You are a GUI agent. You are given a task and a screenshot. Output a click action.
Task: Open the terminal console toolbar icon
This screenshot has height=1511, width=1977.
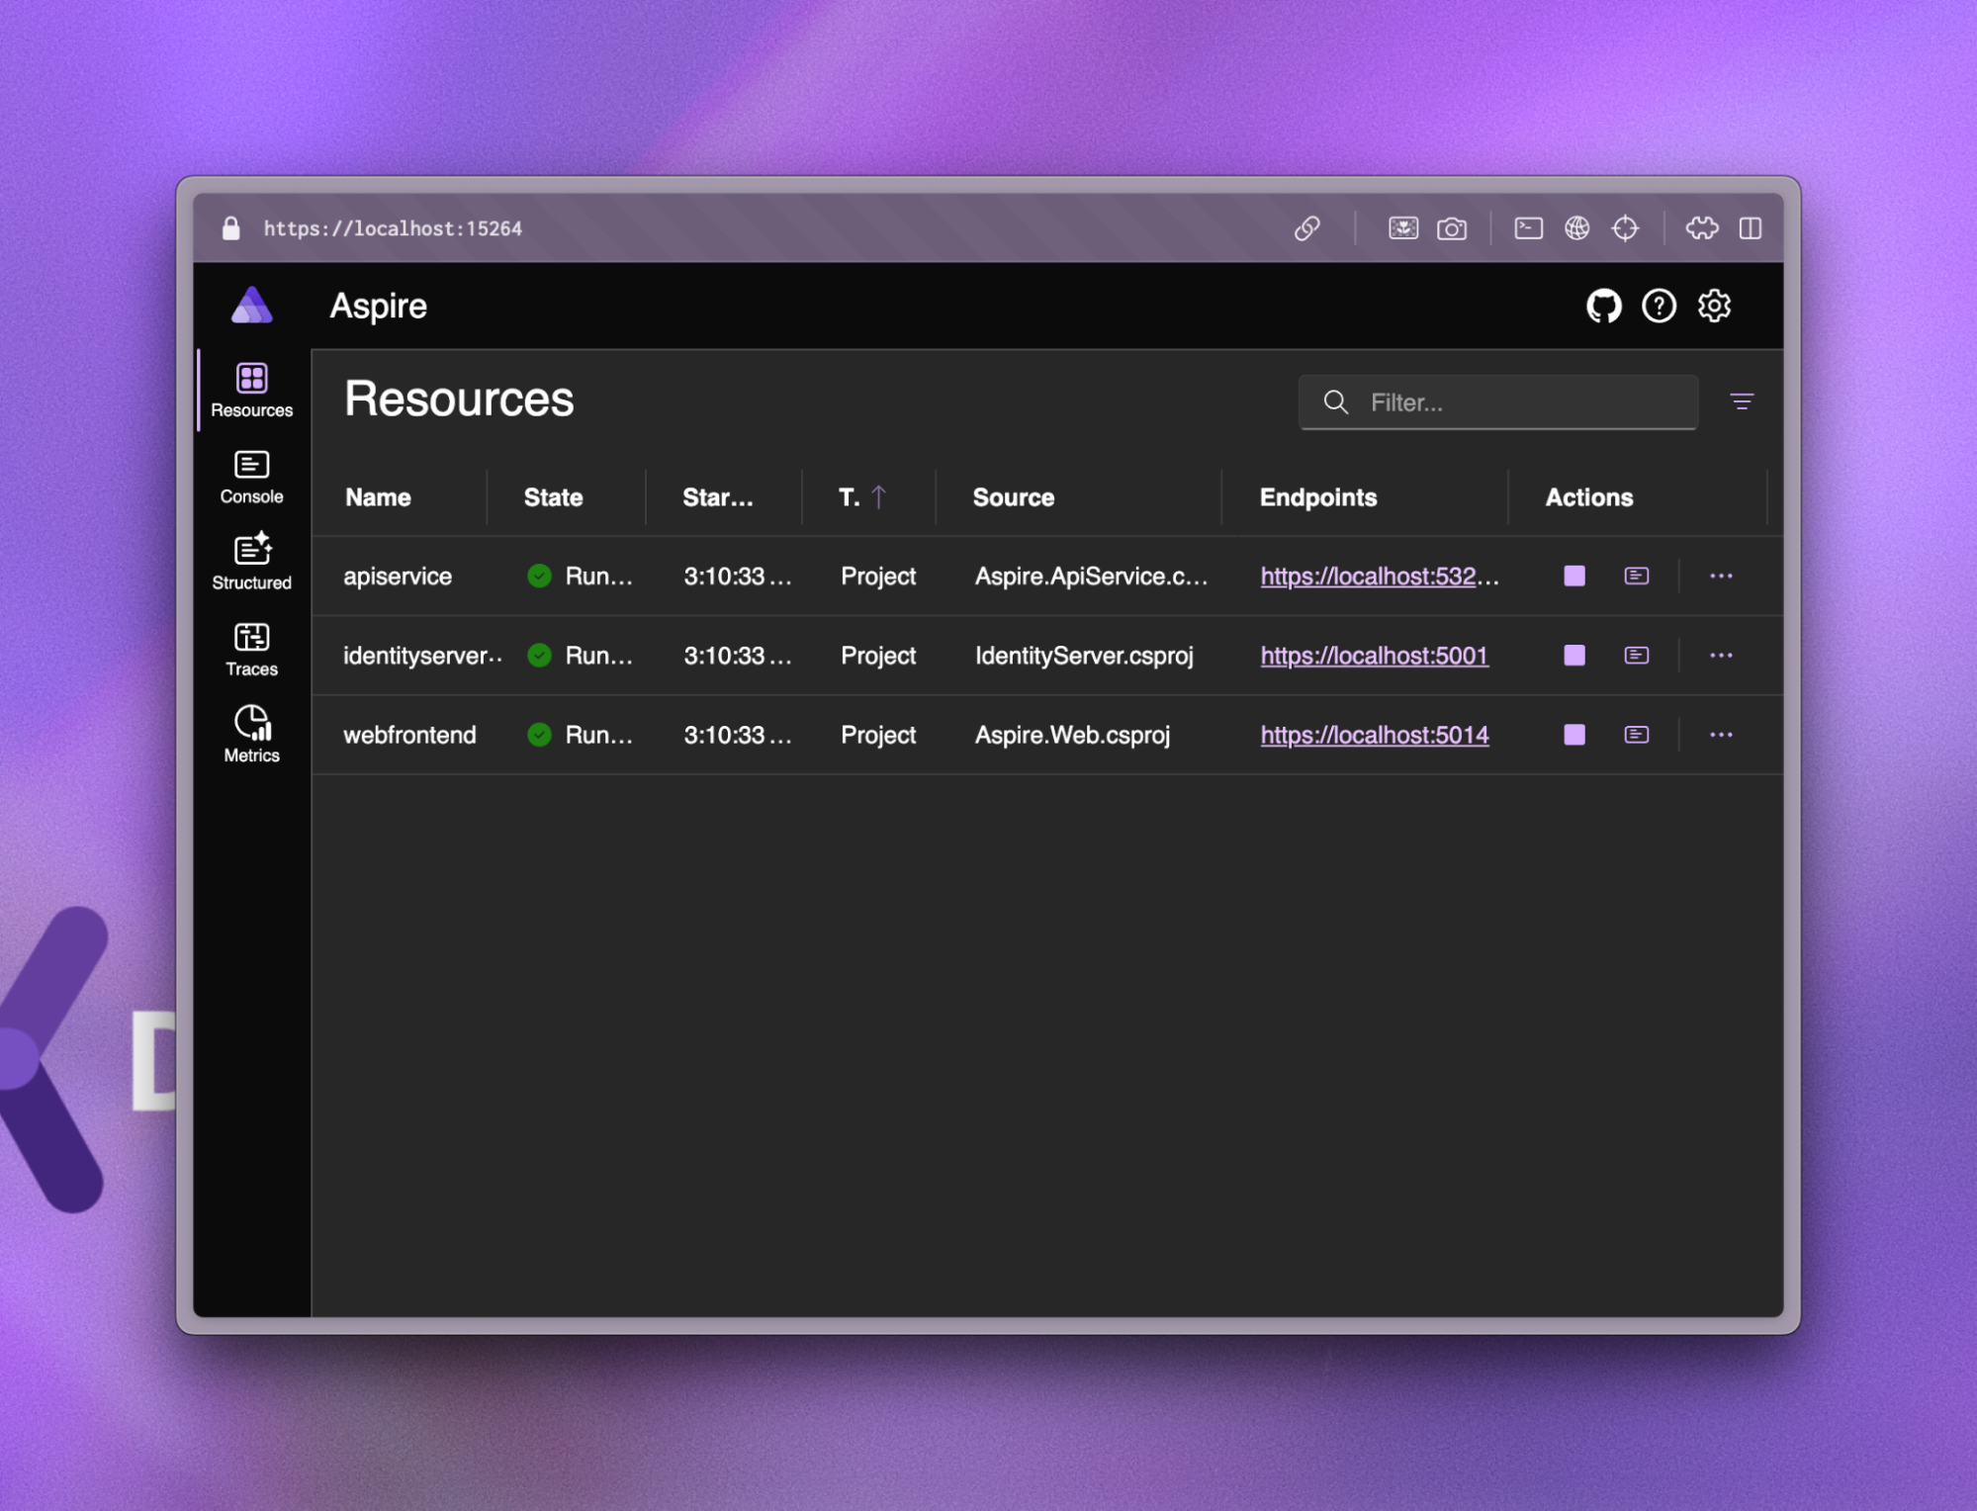pyautogui.click(x=1528, y=228)
